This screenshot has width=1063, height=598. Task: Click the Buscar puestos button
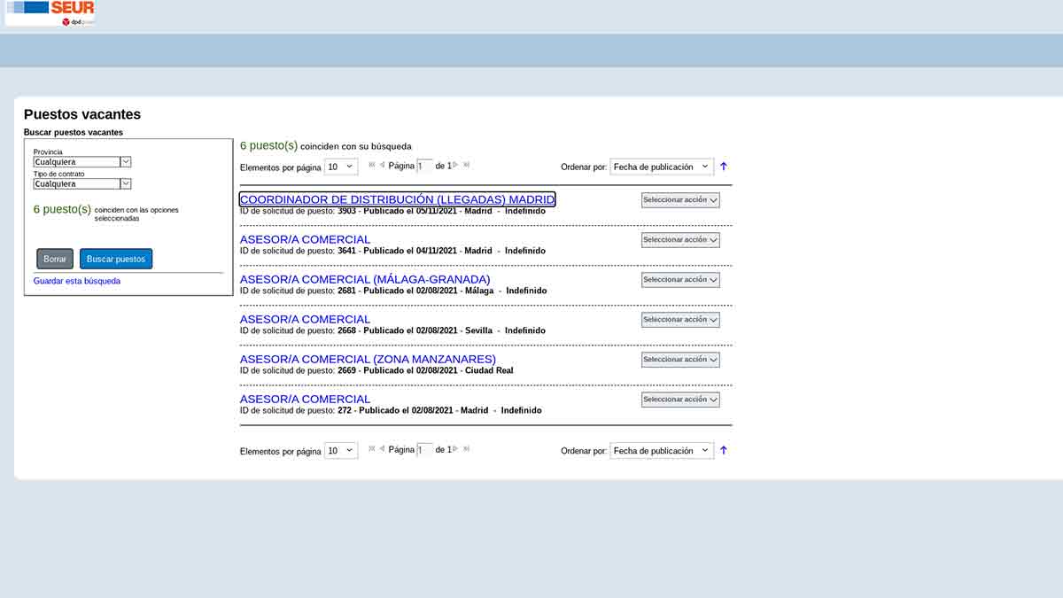[116, 259]
